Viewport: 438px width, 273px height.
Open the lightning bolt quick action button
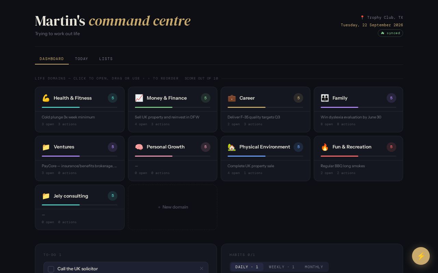pyautogui.click(x=421, y=256)
